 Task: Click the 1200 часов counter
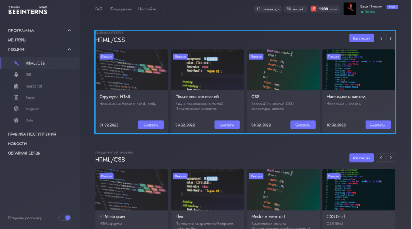[x=325, y=9]
